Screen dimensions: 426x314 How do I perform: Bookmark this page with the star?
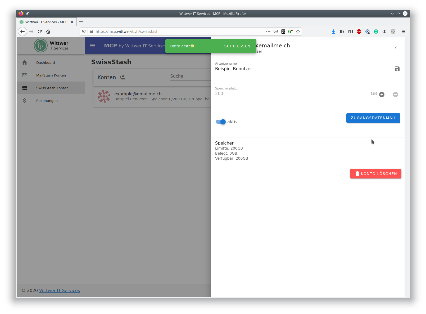tap(298, 32)
